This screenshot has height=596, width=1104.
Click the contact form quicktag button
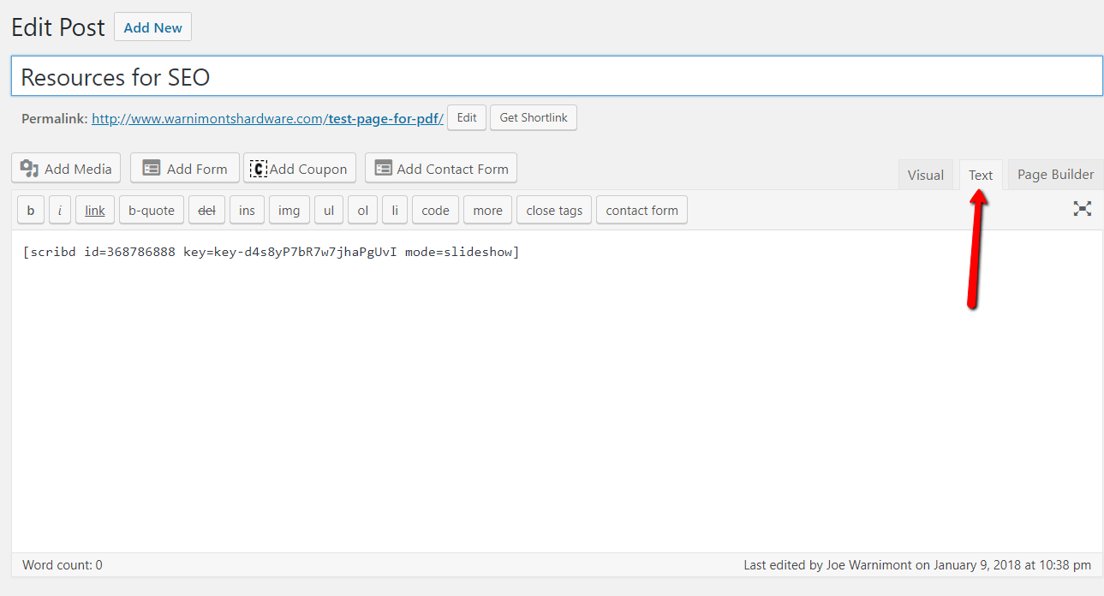click(642, 210)
